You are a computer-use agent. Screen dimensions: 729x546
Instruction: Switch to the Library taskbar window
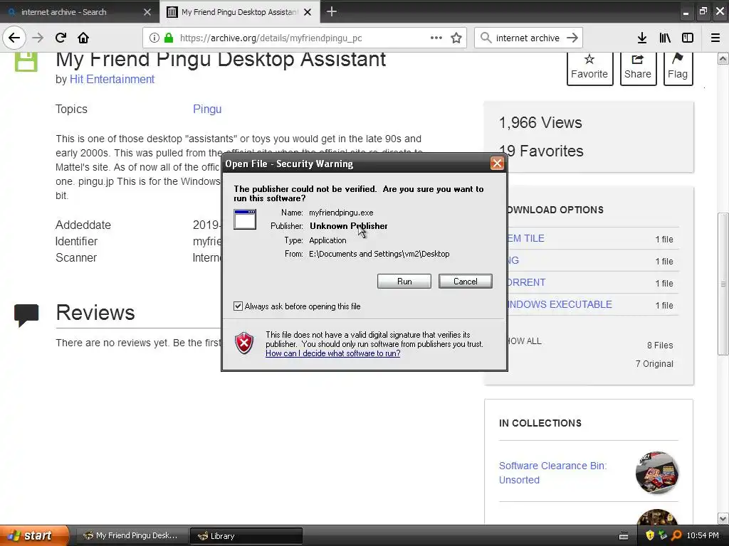(246, 536)
